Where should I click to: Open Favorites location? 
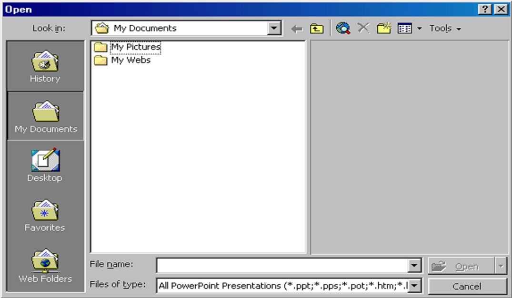coord(45,216)
